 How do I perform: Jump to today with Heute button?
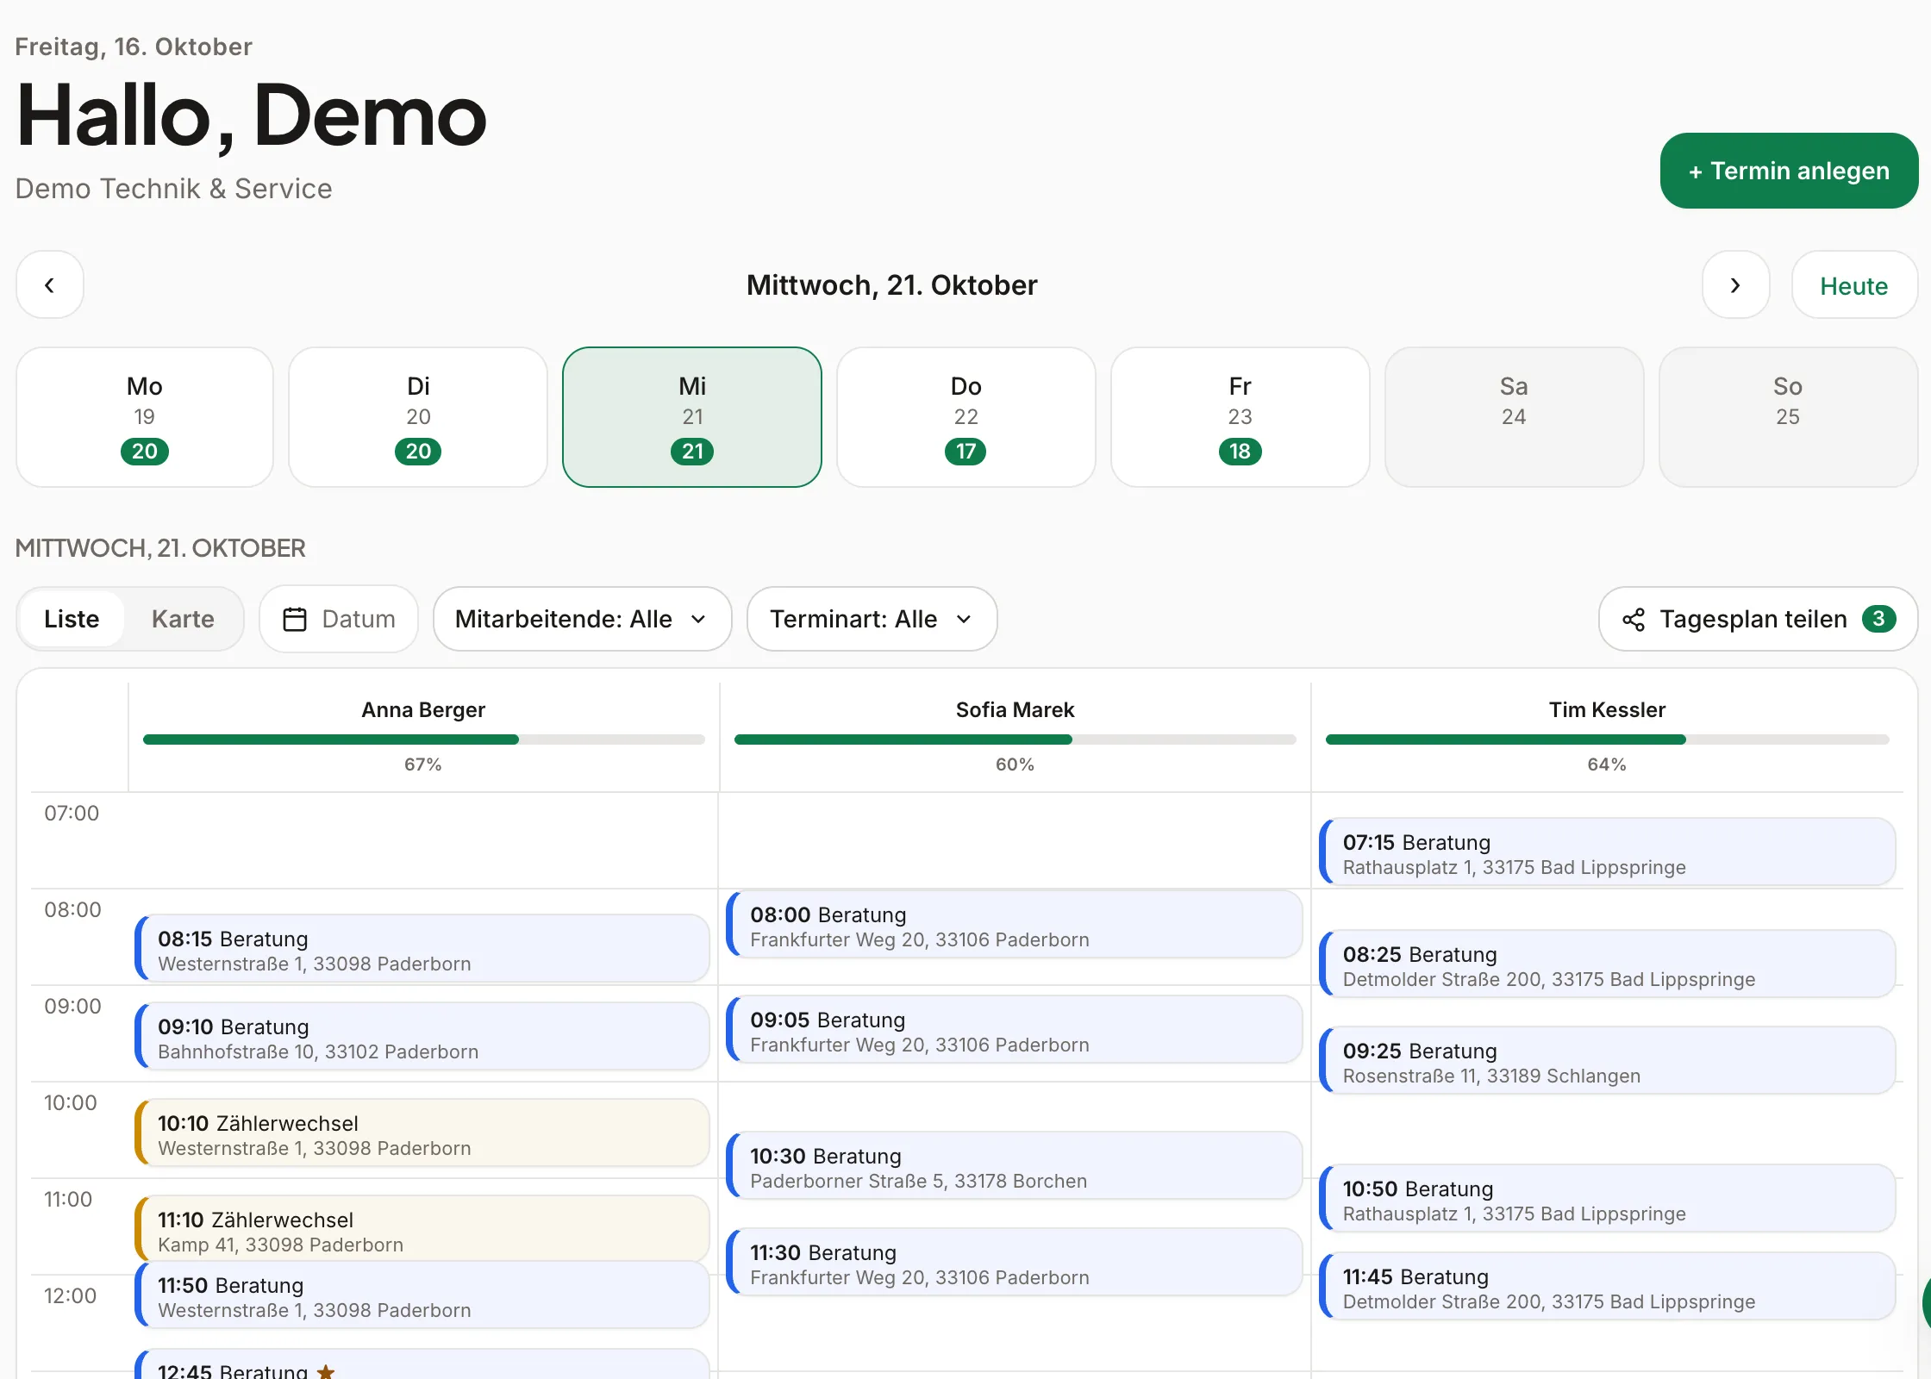tap(1854, 285)
